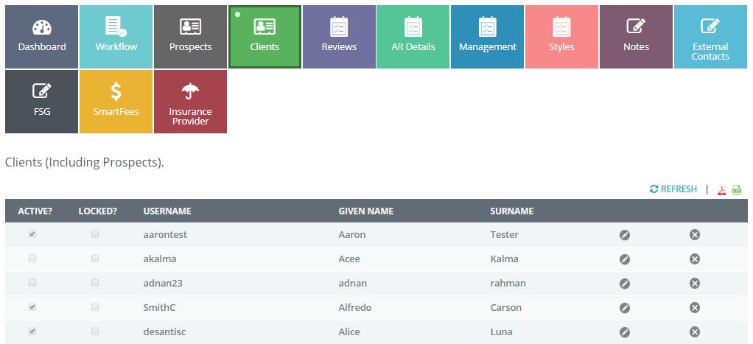
Task: Enable the Locked checkbox for akalma
Action: coord(95,259)
